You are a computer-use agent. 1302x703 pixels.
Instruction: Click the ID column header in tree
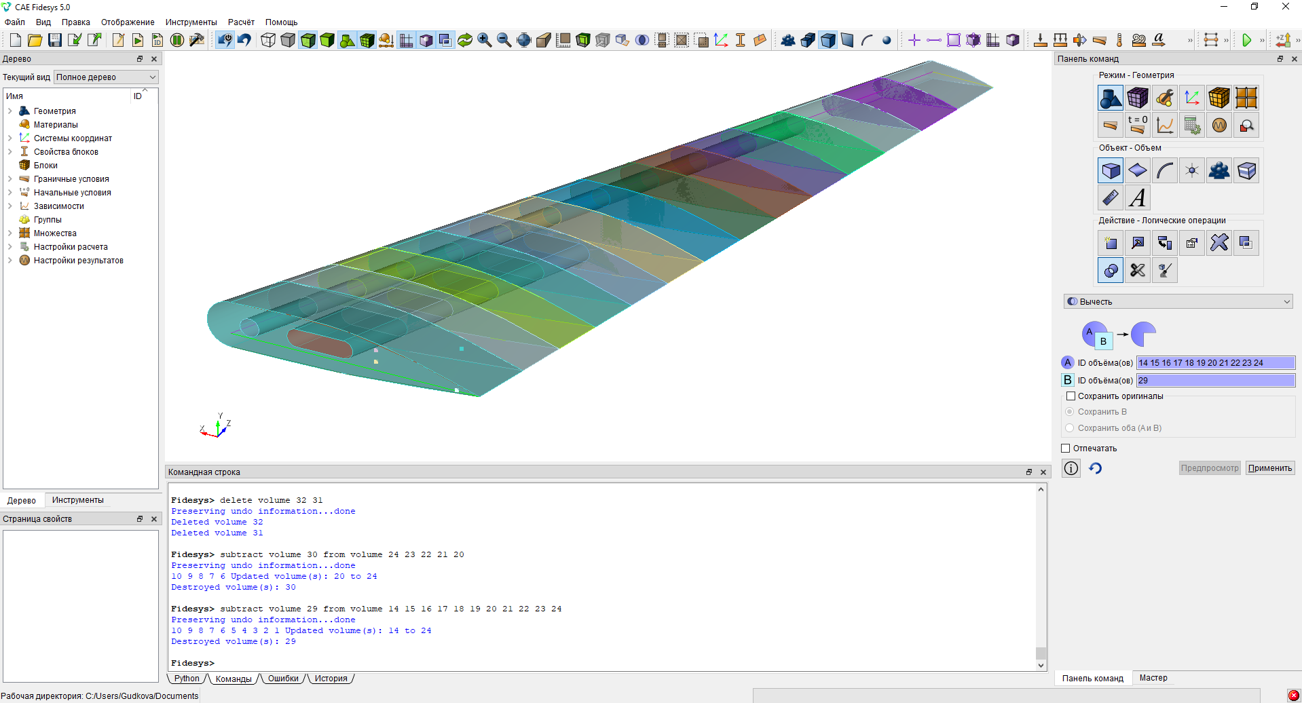pyautogui.click(x=138, y=96)
